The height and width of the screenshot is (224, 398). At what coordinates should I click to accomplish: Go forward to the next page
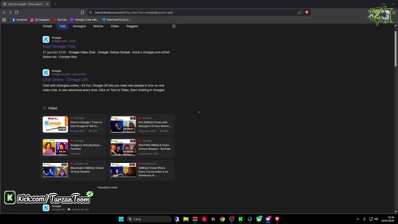pyautogui.click(x=10, y=12)
